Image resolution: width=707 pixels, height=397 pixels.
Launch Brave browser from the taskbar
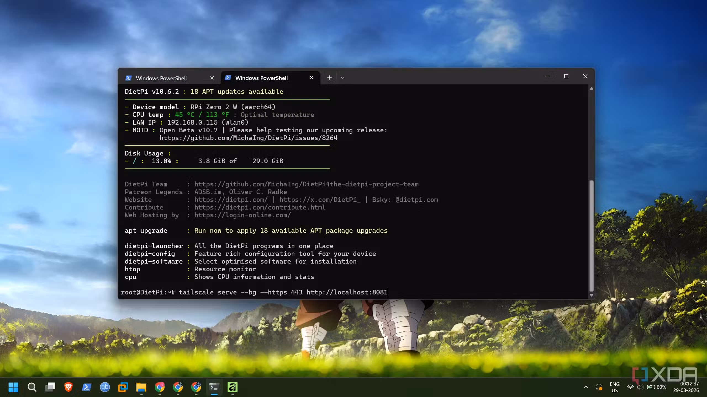(x=68, y=387)
